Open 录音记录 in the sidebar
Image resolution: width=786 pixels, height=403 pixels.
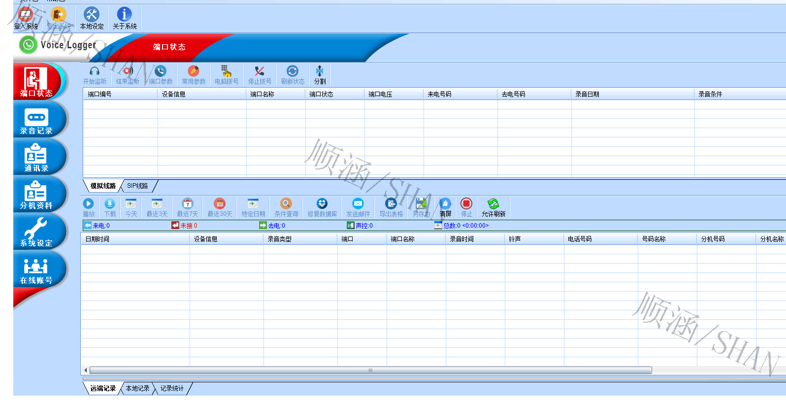(x=38, y=119)
